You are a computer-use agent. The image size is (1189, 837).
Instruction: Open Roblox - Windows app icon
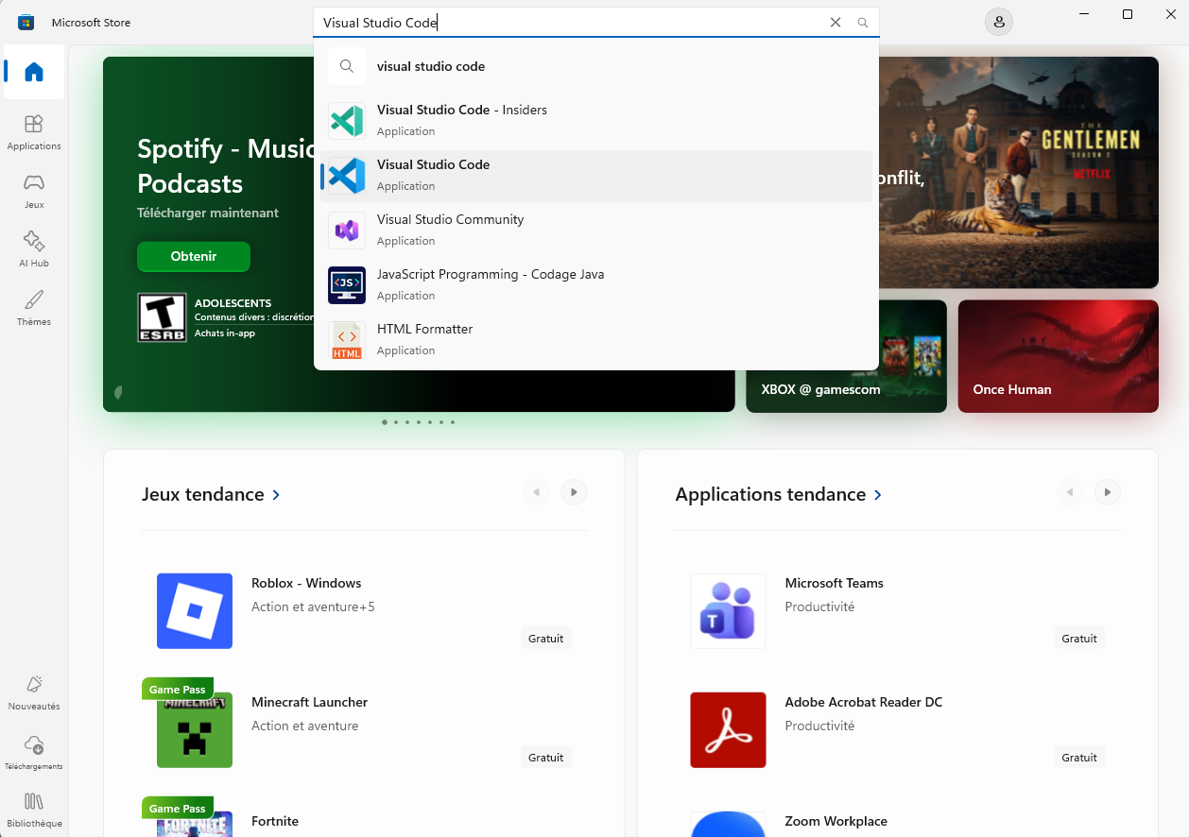[x=195, y=611]
